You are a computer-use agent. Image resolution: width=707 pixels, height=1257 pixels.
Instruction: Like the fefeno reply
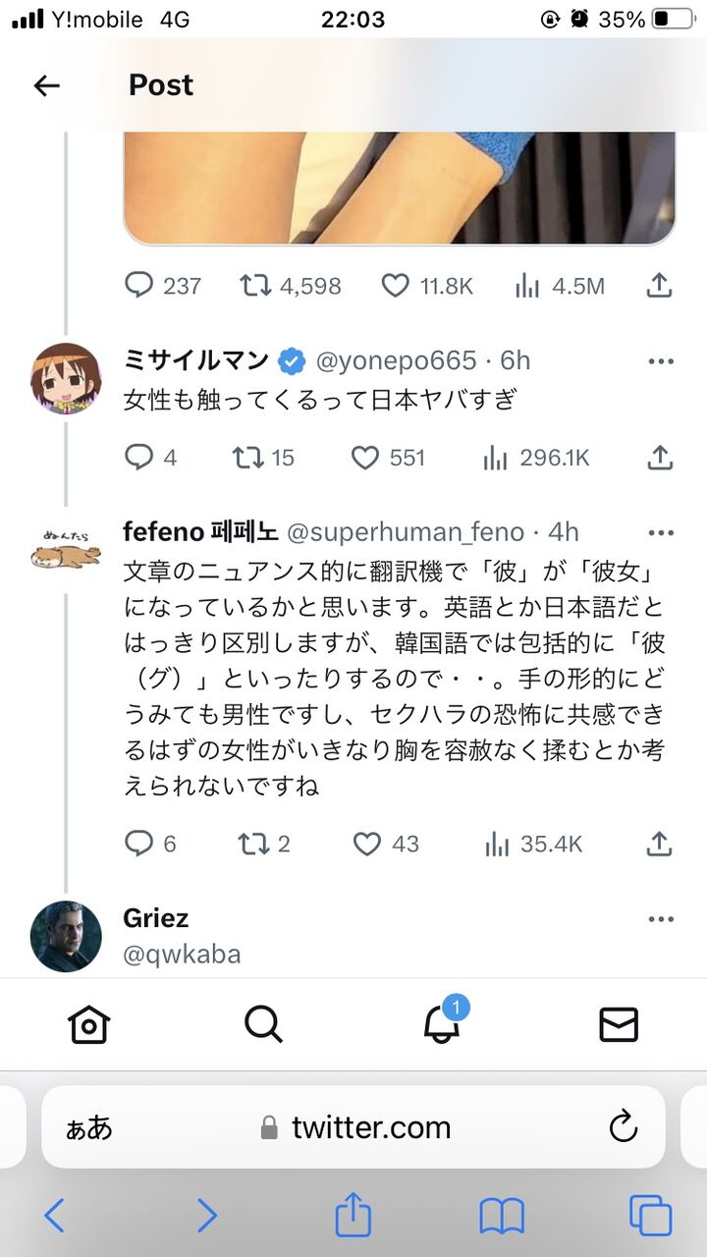pyautogui.click(x=366, y=844)
